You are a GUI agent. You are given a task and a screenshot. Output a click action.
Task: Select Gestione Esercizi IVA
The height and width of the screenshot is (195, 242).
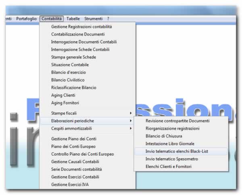click(70, 185)
